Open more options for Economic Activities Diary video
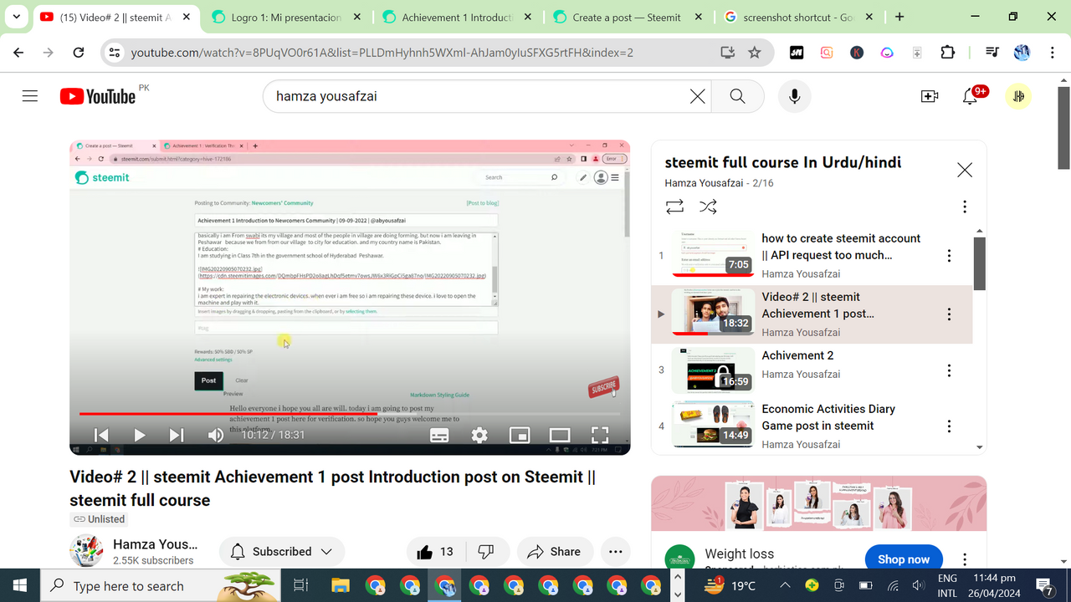The width and height of the screenshot is (1071, 602). pyautogui.click(x=949, y=426)
